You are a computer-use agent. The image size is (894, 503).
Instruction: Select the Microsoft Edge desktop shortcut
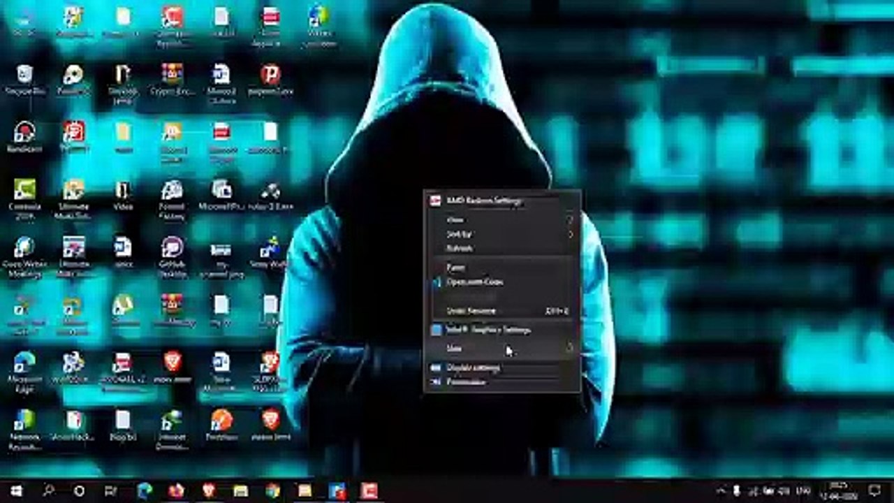click(x=24, y=372)
